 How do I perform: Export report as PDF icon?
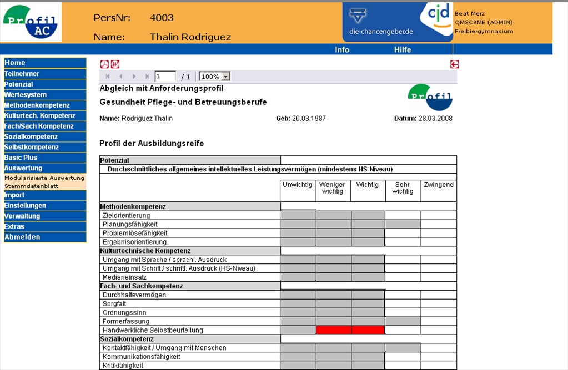(104, 64)
